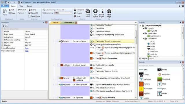185x104 pixels.
Task: Select the HUD text object in Objects panel
Action: click(x=162, y=84)
